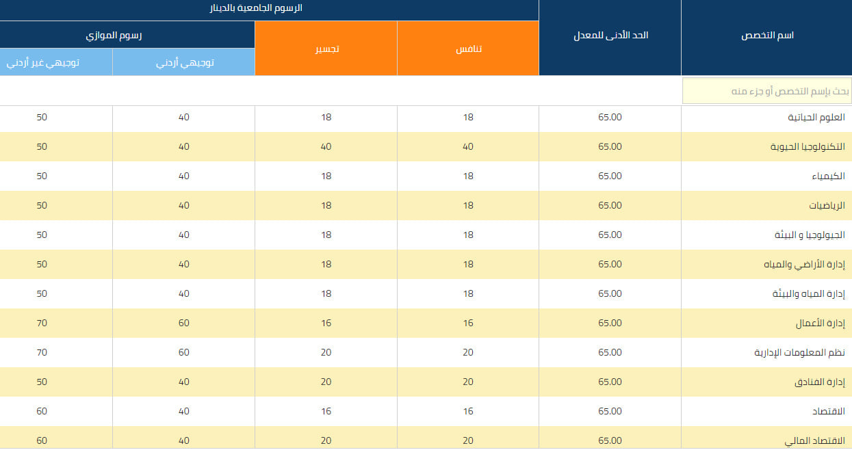Screen dimensions: 852x450
Task: Select the رسوم الموازي header
Action: pos(127,35)
